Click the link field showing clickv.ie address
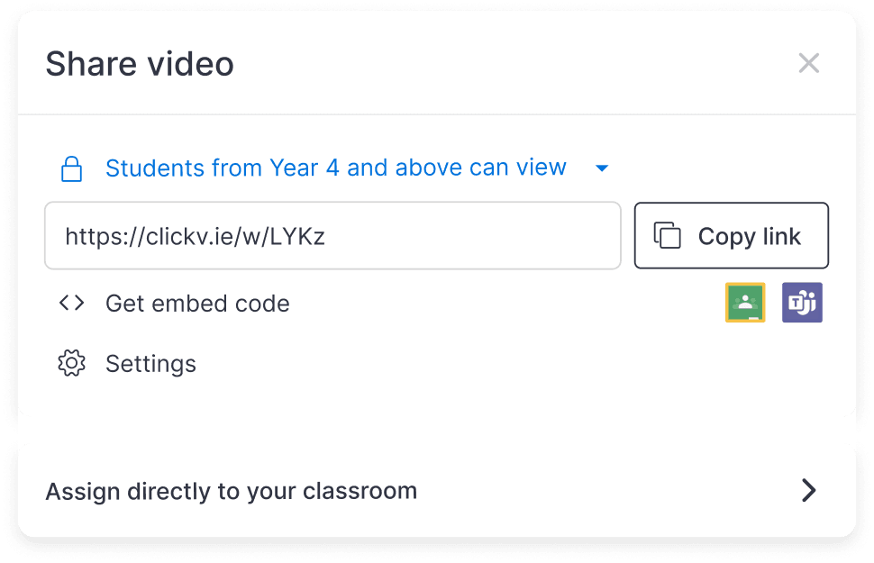This screenshot has width=874, height=563. click(332, 235)
